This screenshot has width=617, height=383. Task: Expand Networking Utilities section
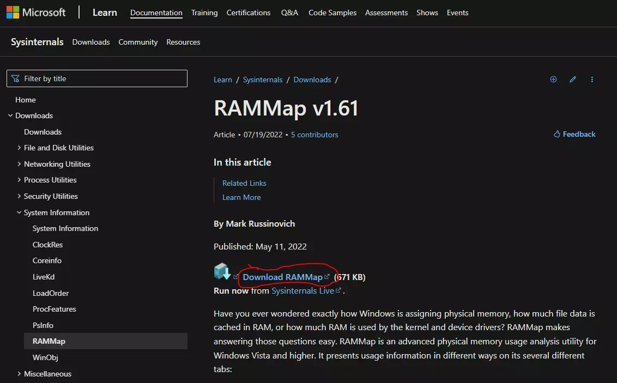(19, 164)
